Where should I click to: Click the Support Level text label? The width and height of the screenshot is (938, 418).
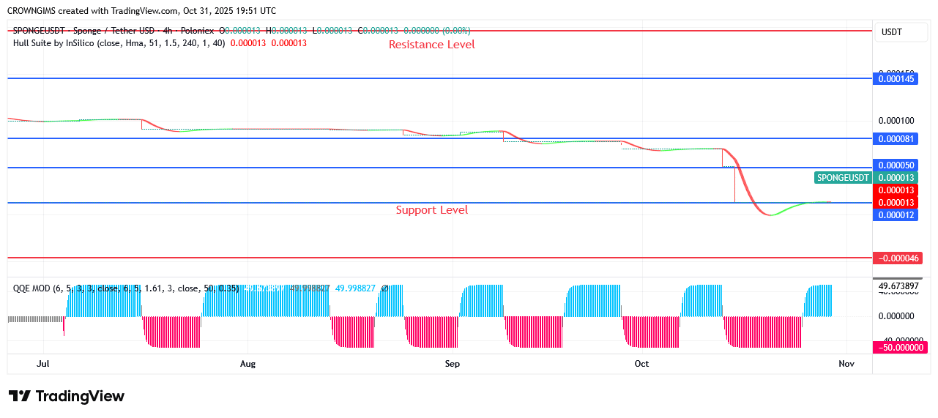coord(431,210)
